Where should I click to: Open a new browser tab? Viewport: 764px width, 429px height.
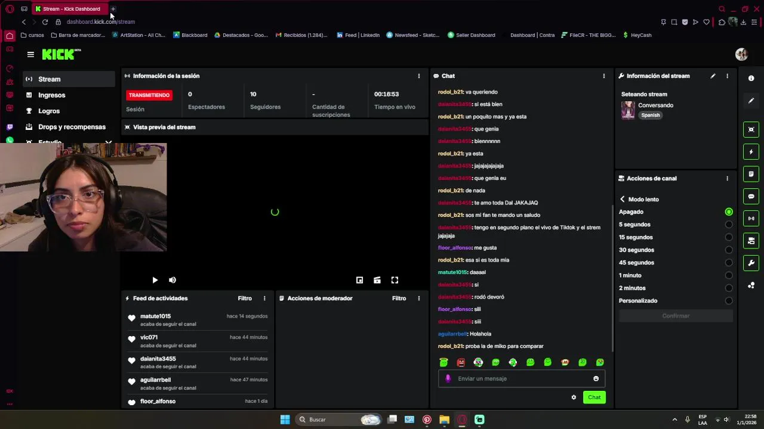pos(113,9)
